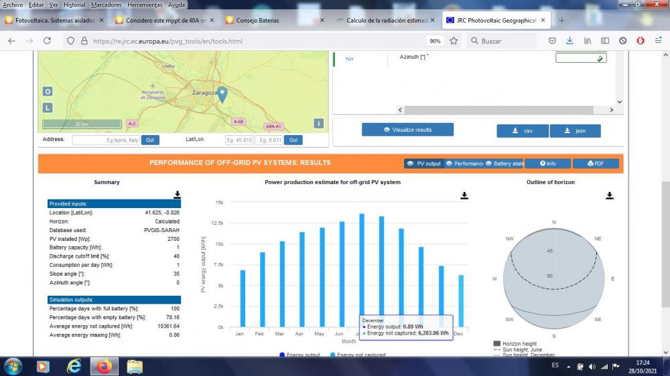The height and width of the screenshot is (376, 670).
Task: Click the horizontal scrollbar thumb in panel
Action: coord(499,110)
